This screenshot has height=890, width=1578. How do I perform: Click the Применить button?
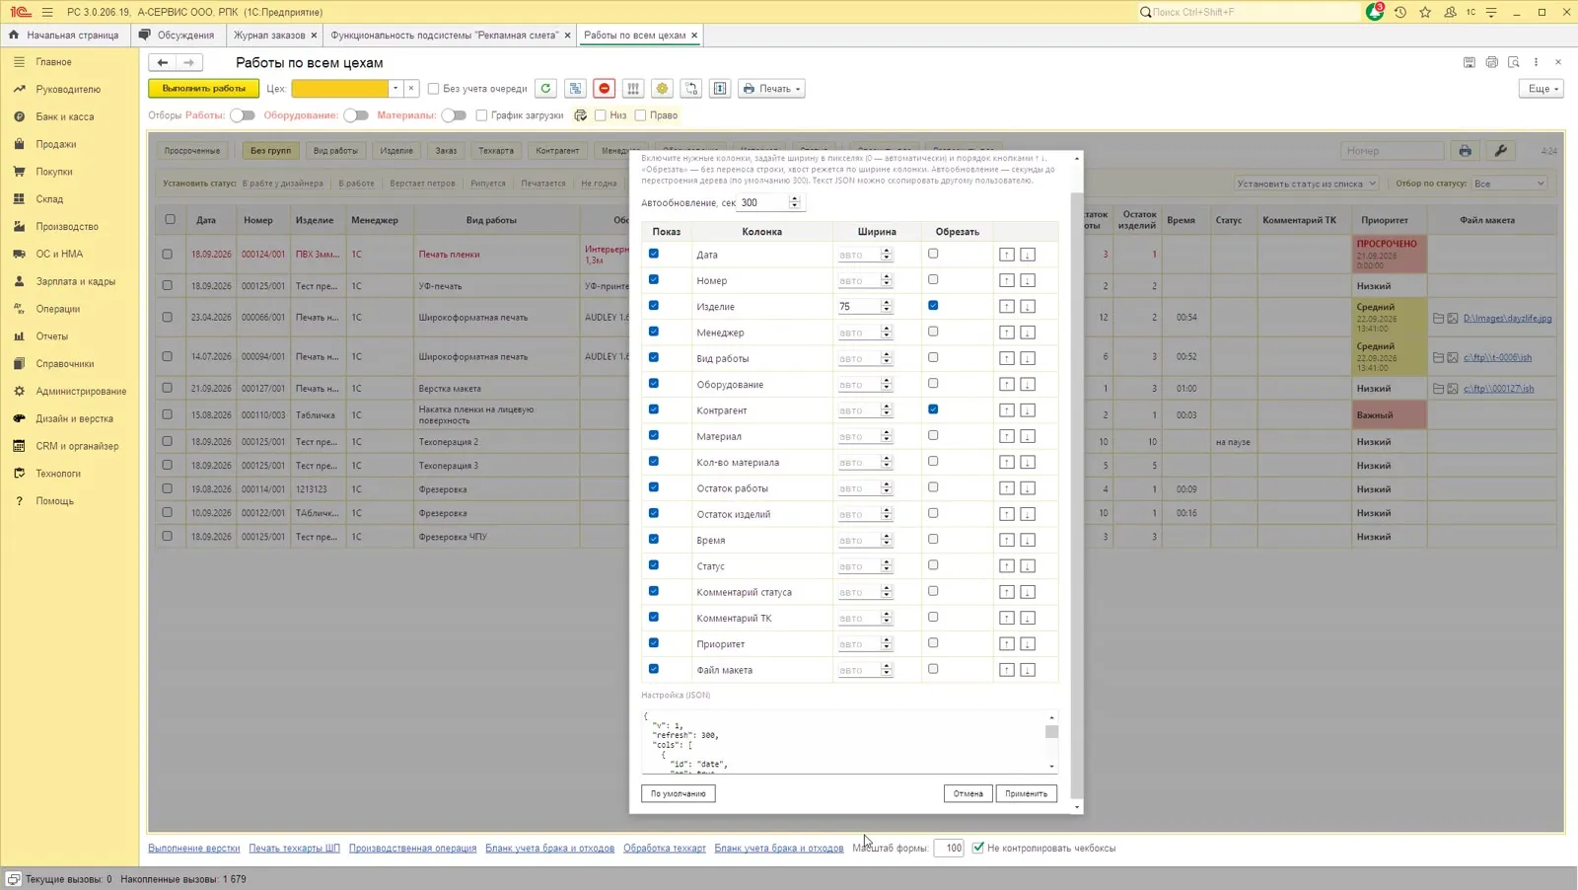pyautogui.click(x=1027, y=793)
